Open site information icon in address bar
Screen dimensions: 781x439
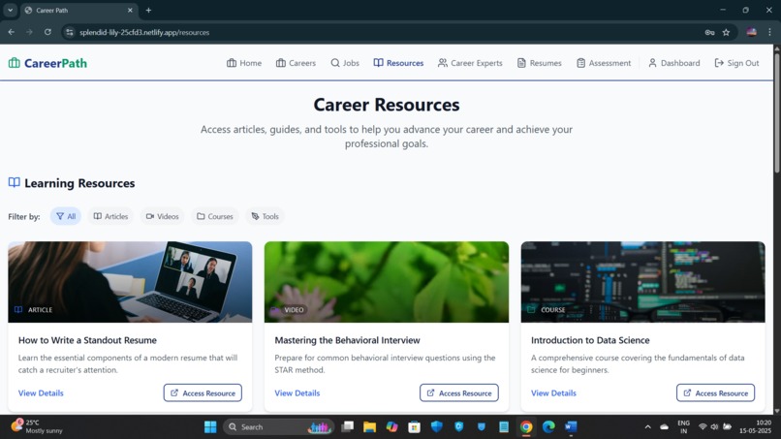point(70,32)
